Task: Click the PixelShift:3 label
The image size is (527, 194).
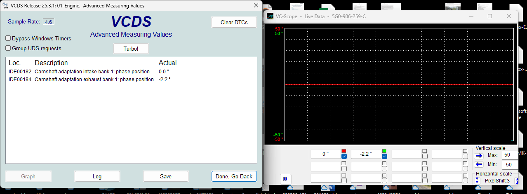Action: pos(497,181)
